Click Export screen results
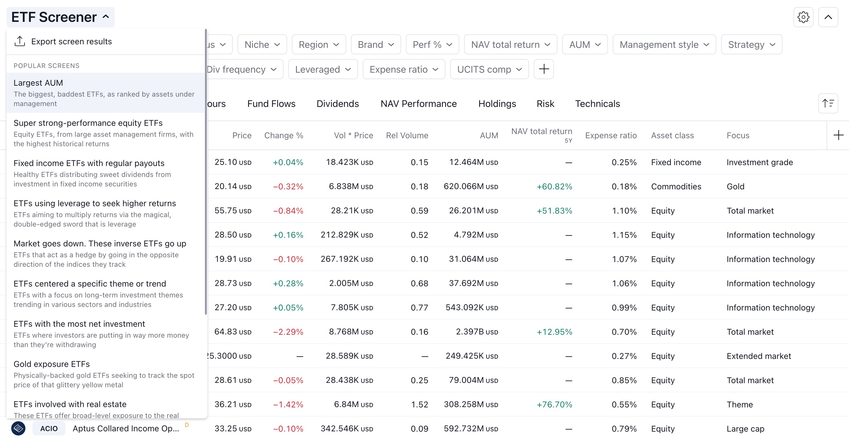Screen dimensions: 849x439 tap(71, 41)
